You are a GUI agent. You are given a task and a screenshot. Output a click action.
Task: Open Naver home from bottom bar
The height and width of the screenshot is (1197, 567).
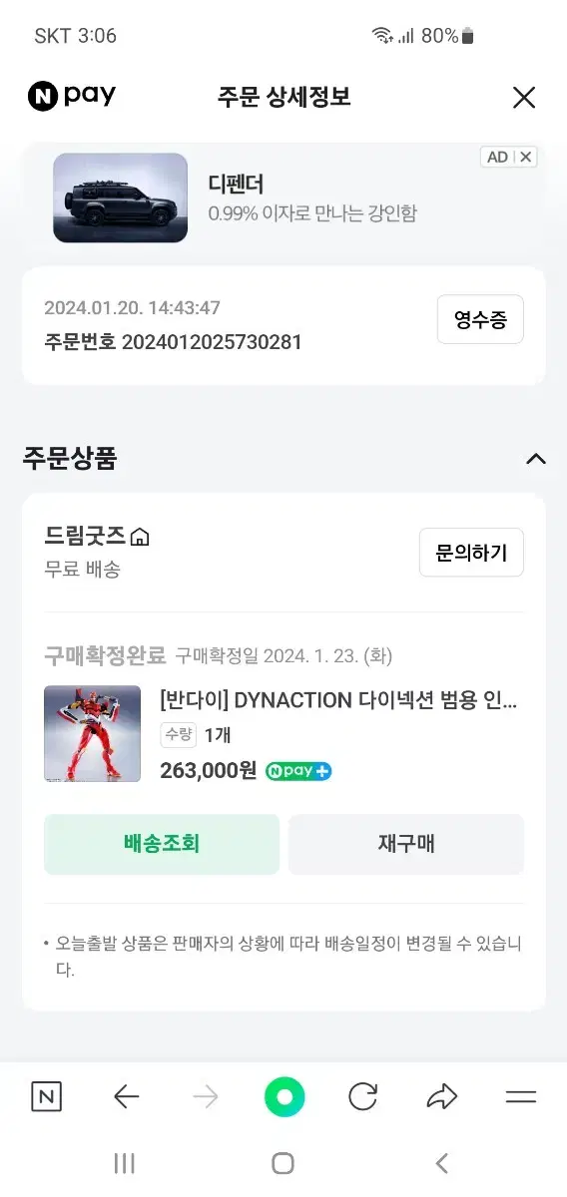coord(46,1098)
